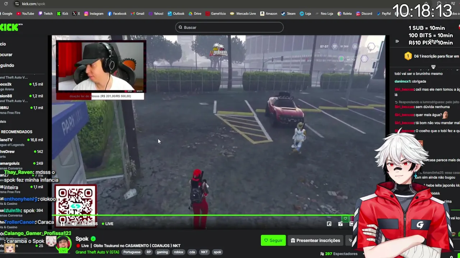Open the Gmail bookmark
This screenshot has width=460, height=258.
coord(138,14)
